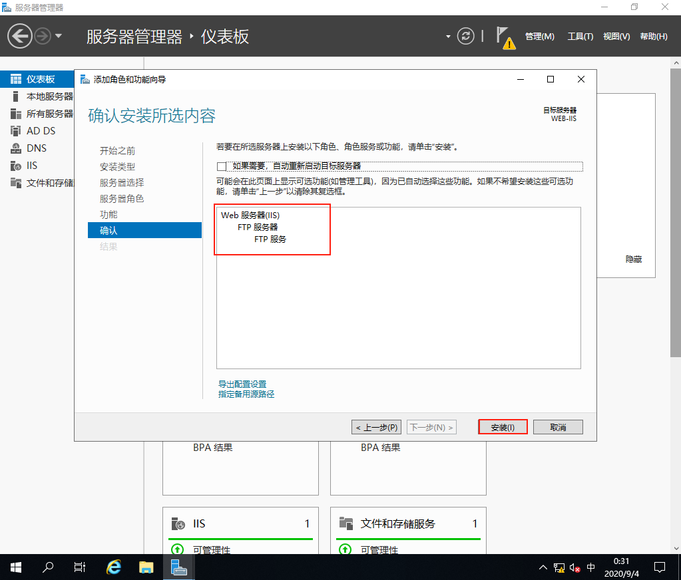The width and height of the screenshot is (681, 580).
Task: Click the forward navigation arrow in Server Manager
Action: pyautogui.click(x=43, y=36)
